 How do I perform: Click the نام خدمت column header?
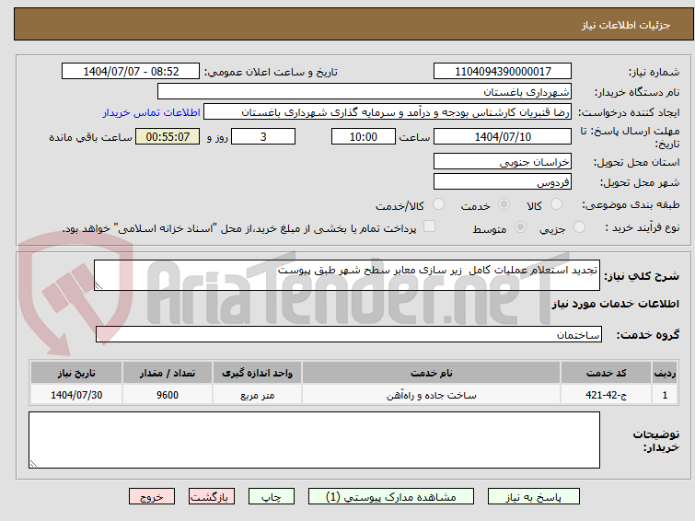(x=432, y=373)
